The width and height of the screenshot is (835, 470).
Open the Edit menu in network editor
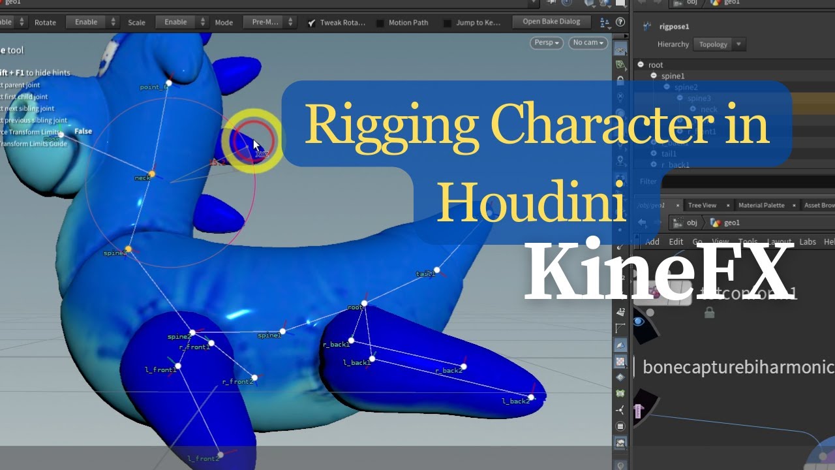pos(676,242)
